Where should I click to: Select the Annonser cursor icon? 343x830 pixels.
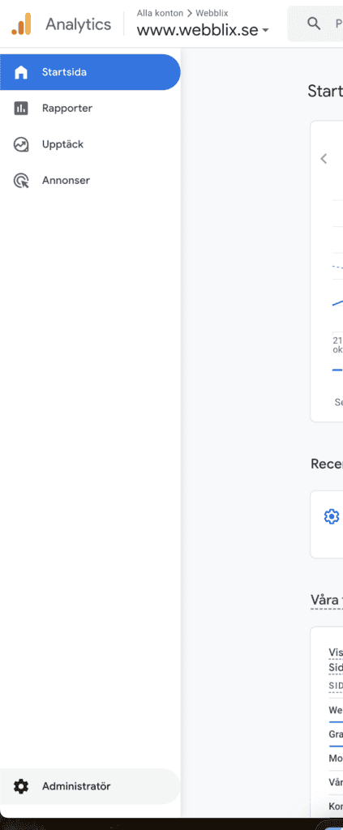coord(20,181)
